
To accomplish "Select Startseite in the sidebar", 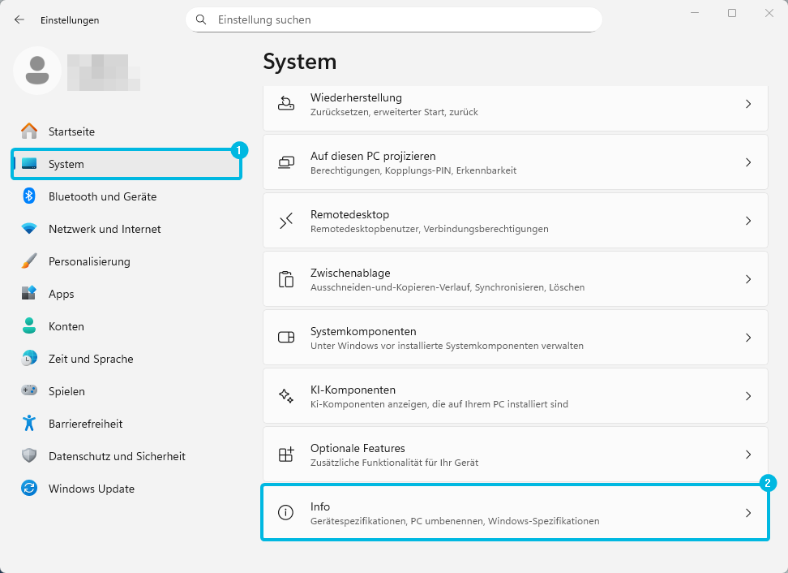I will (x=126, y=131).
